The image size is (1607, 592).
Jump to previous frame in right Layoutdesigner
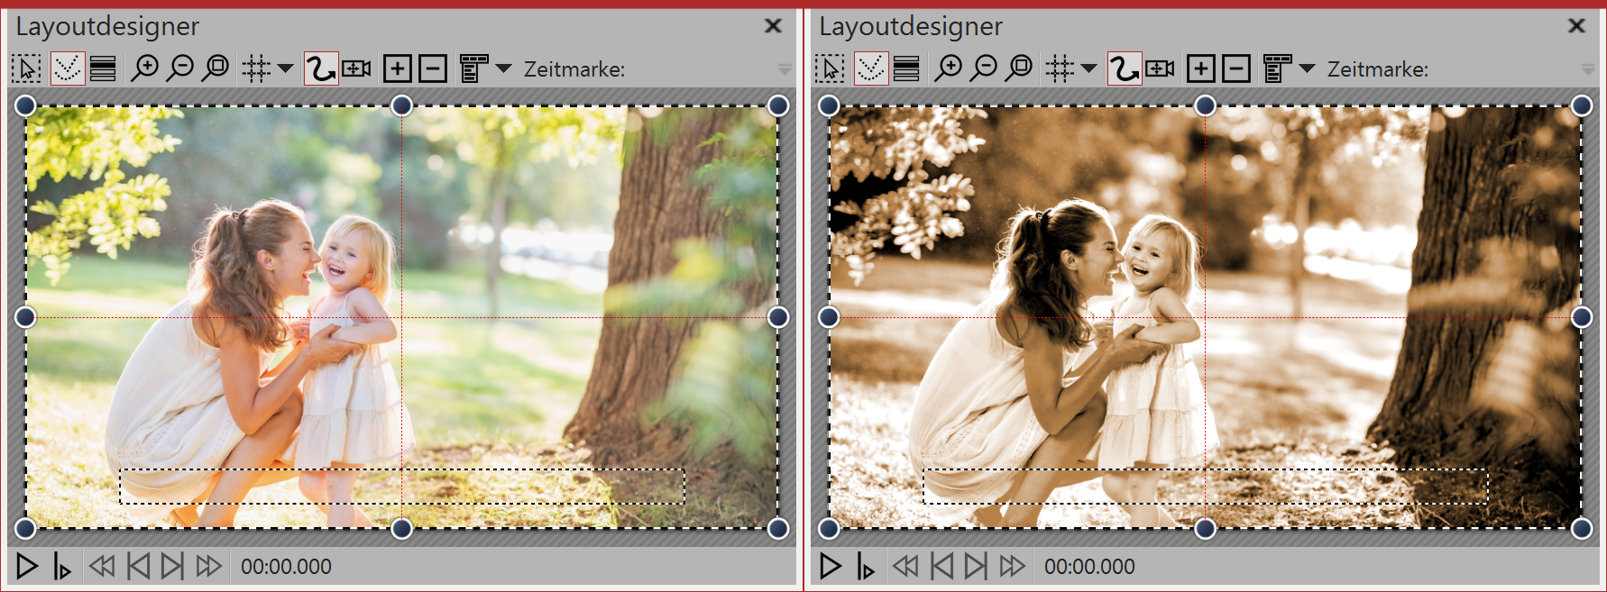tap(941, 567)
